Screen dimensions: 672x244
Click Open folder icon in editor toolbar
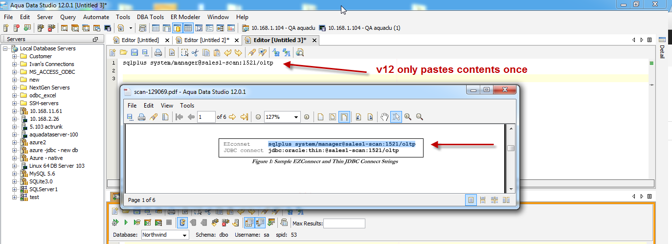pyautogui.click(x=123, y=52)
